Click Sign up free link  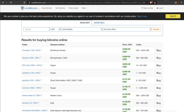[x=147, y=8]
